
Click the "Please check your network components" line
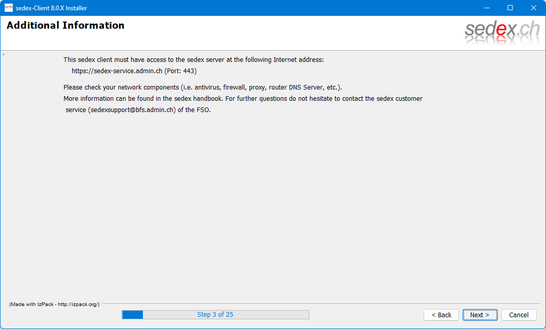[x=202, y=87]
